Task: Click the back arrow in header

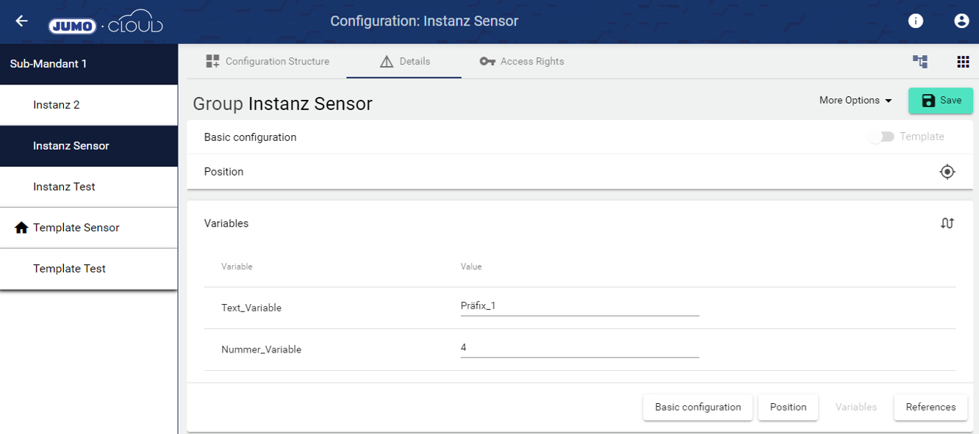Action: (x=22, y=21)
